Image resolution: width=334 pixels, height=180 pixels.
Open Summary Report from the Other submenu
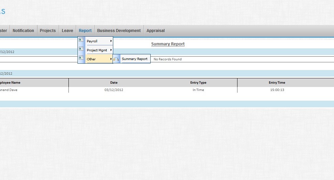tap(135, 59)
